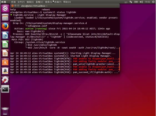This screenshot has height=116, width=156.
Task: Open Ubuntu Software Center icon
Action: 5,62
